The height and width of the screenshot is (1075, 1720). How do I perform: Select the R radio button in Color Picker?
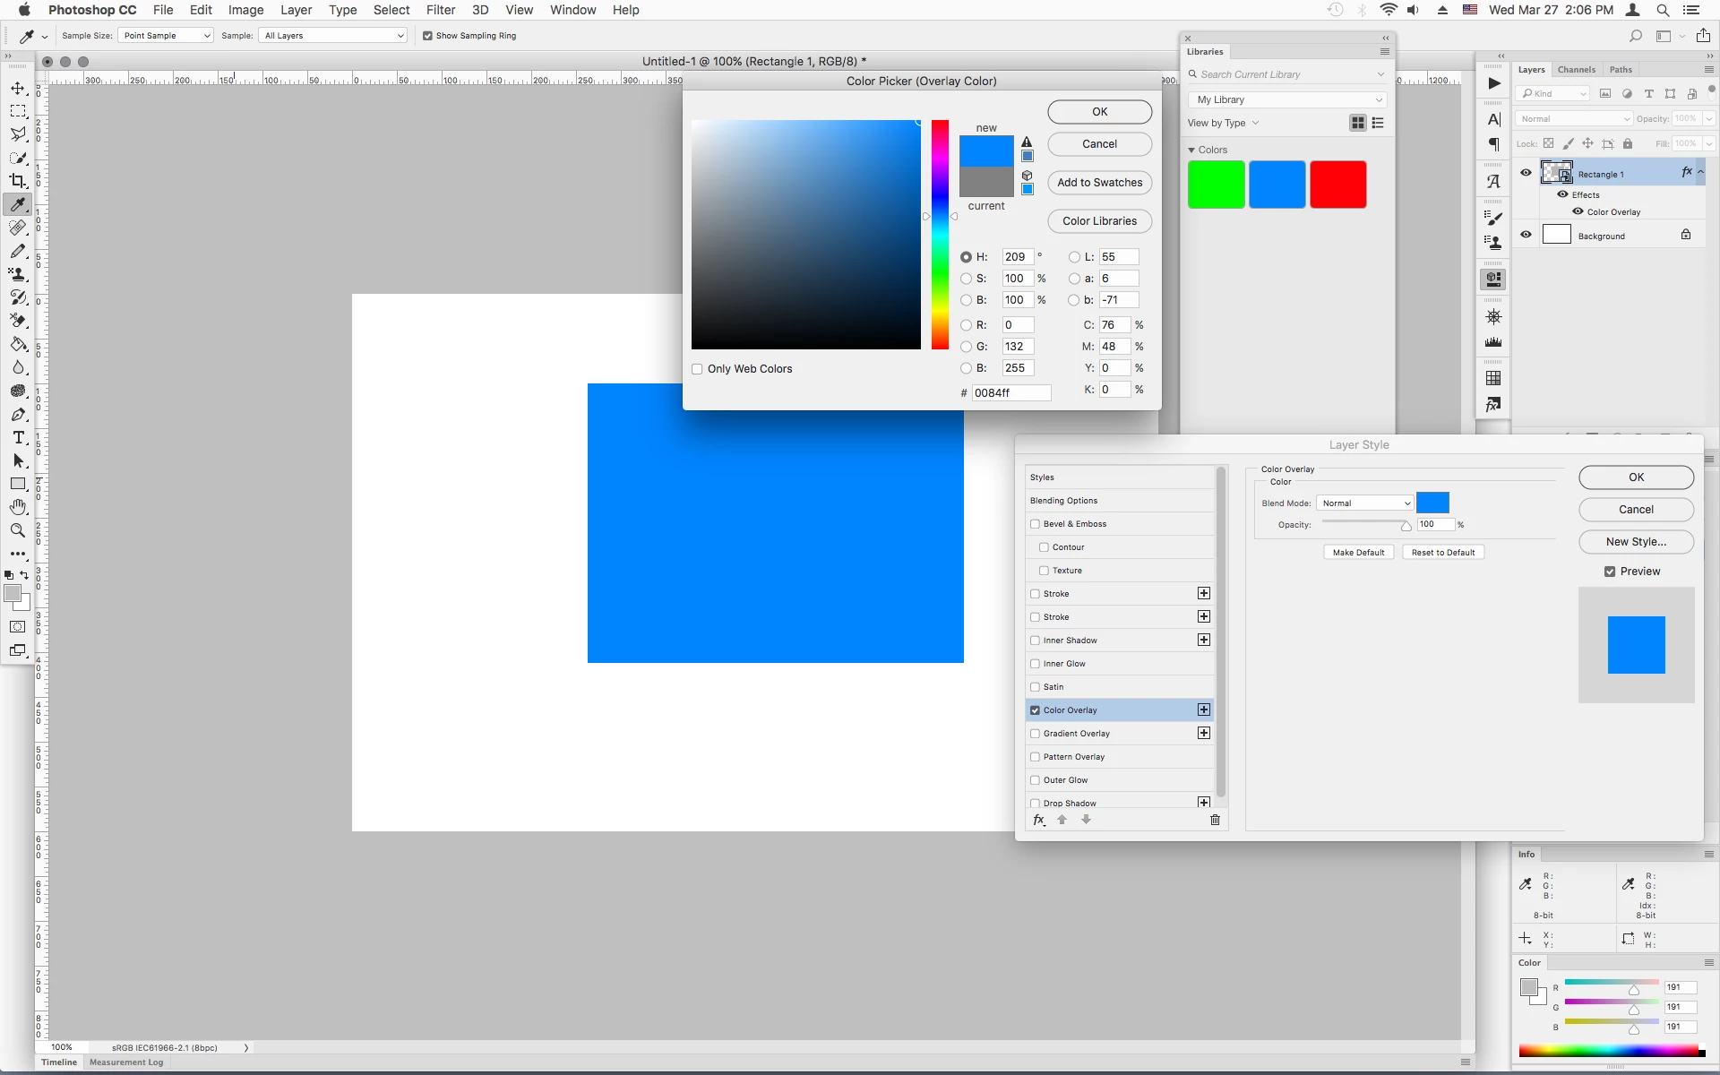point(966,325)
